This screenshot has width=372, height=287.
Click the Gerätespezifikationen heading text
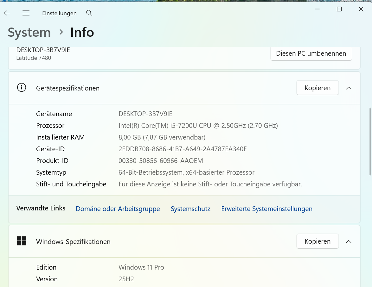point(67,88)
